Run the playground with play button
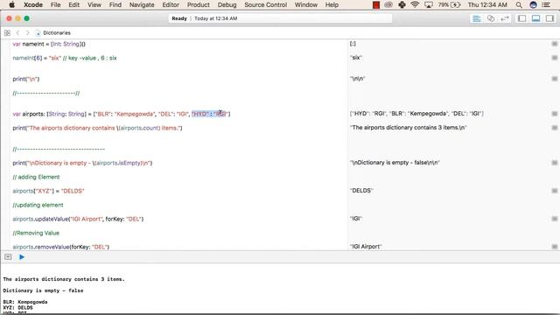Screen dimensions: 560x315 [22, 256]
